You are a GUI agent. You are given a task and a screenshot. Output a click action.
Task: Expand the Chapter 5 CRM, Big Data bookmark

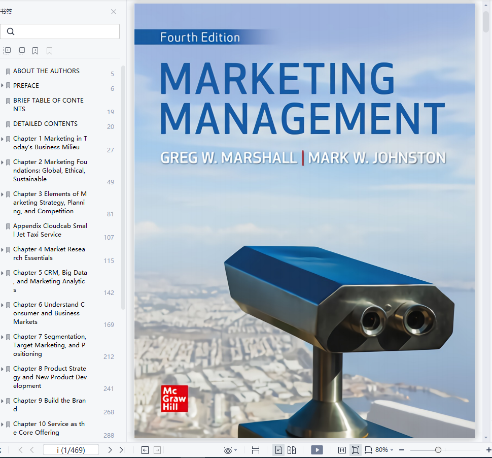click(x=2, y=273)
